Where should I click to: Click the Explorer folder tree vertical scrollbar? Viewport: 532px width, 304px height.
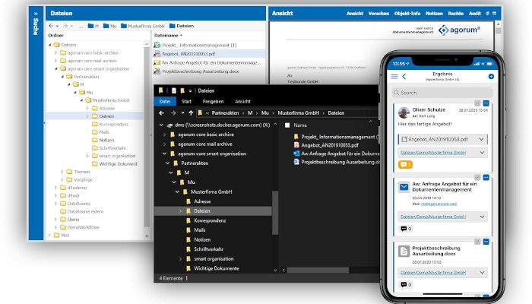pos(275,213)
